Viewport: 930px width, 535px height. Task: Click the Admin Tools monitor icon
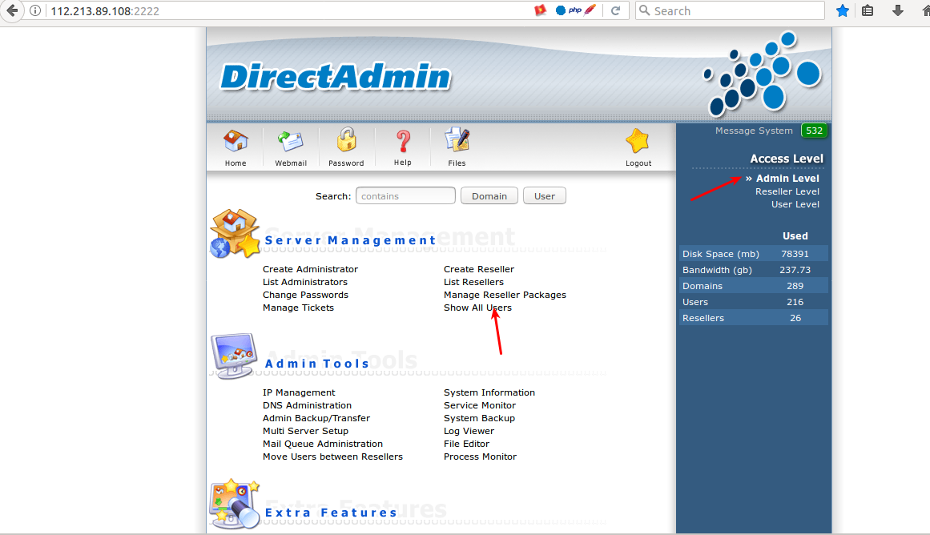[234, 356]
